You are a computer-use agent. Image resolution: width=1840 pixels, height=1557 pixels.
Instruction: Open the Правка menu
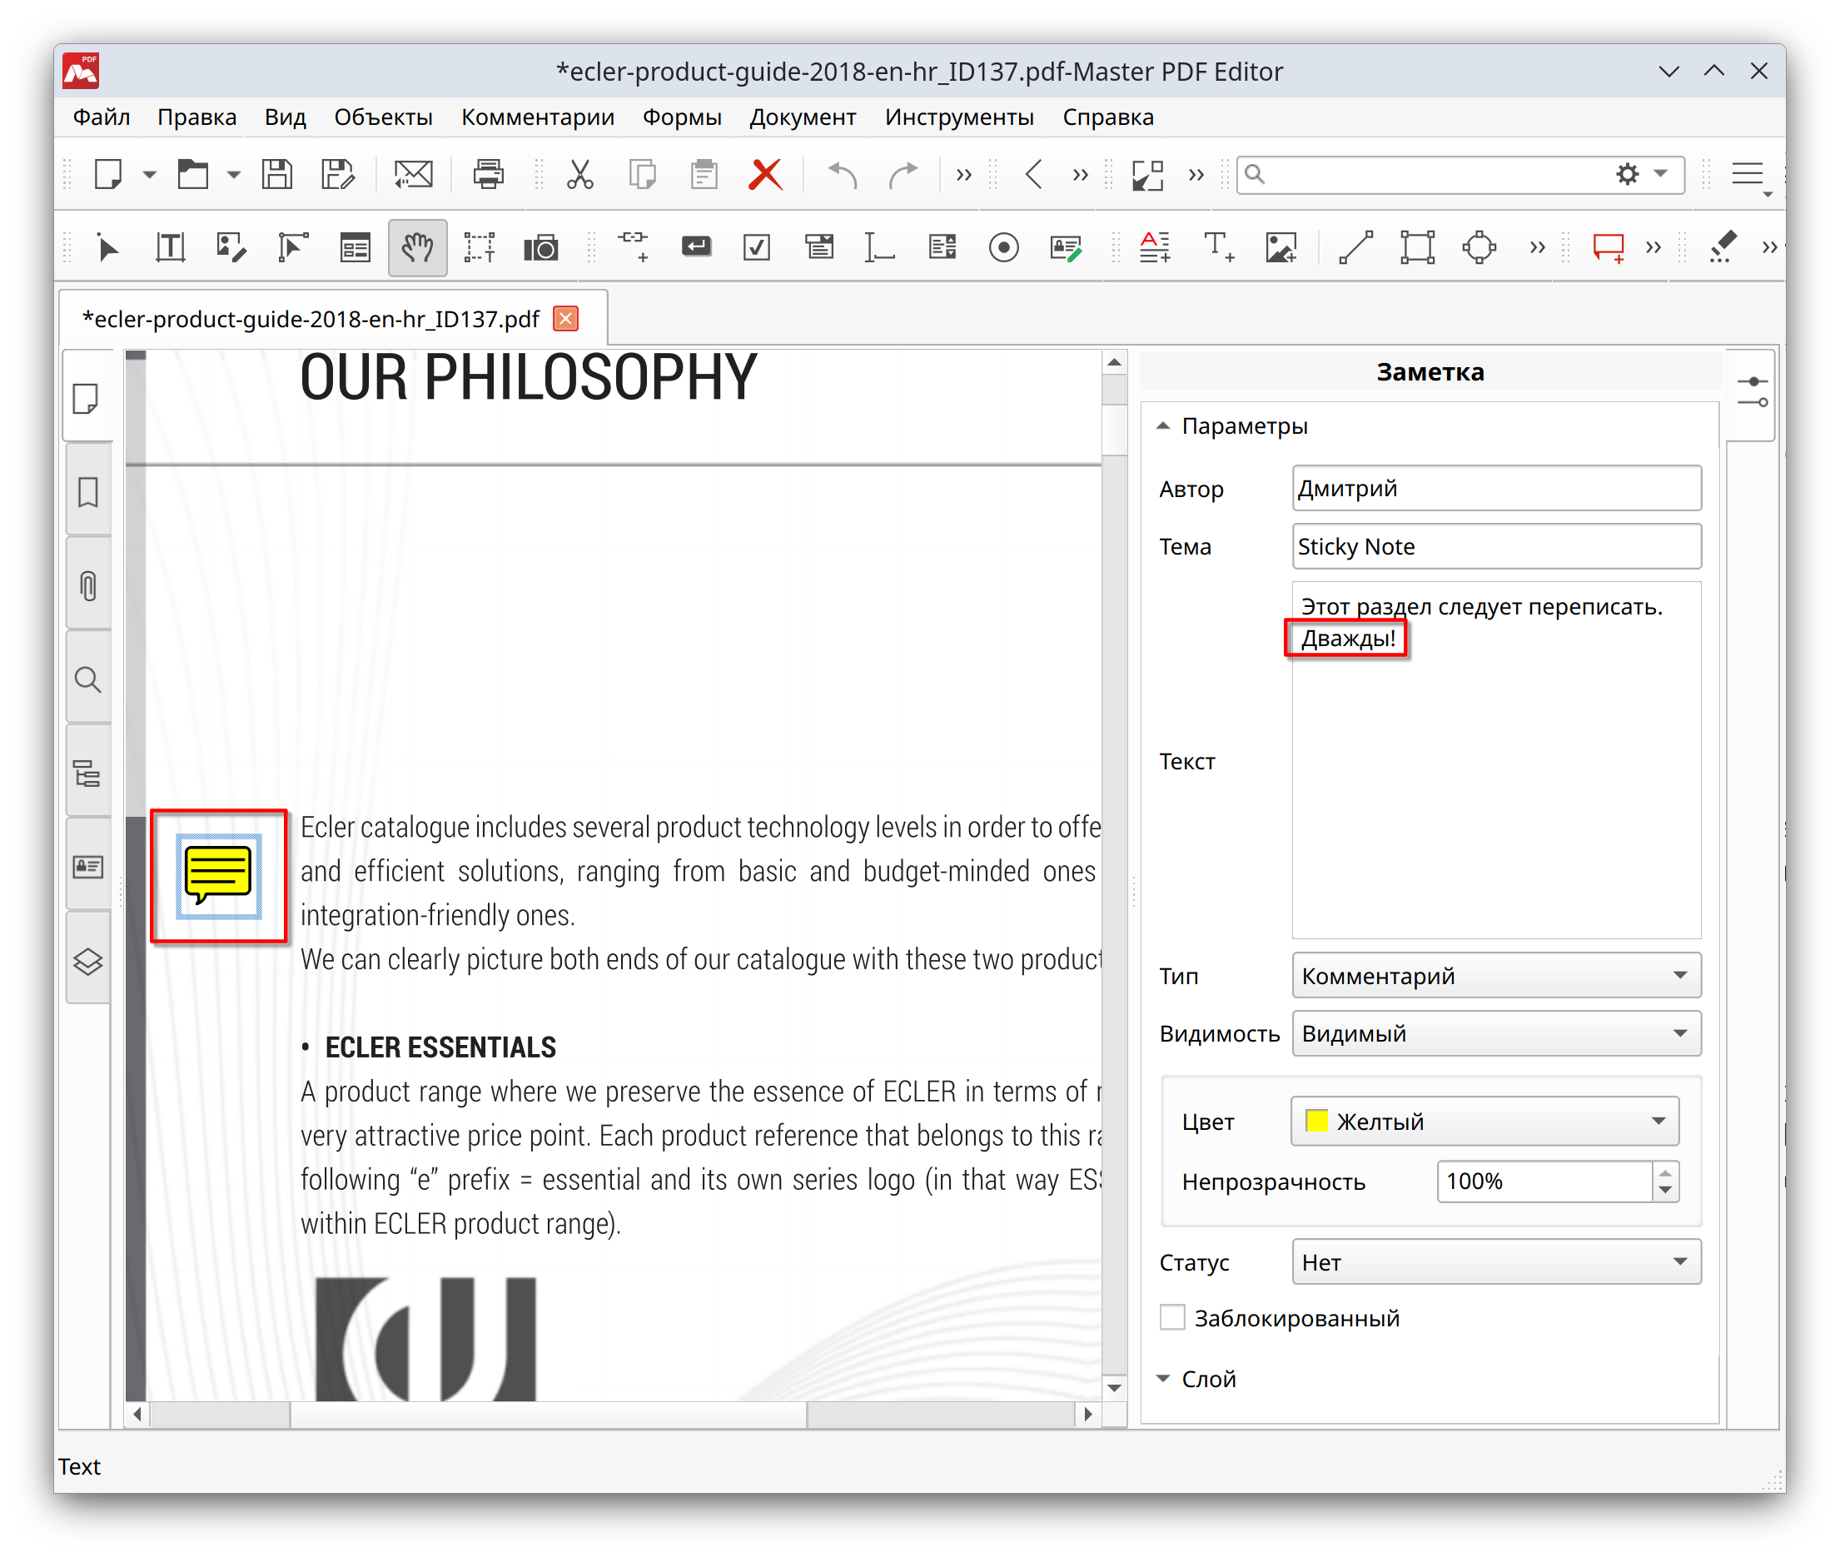[196, 117]
